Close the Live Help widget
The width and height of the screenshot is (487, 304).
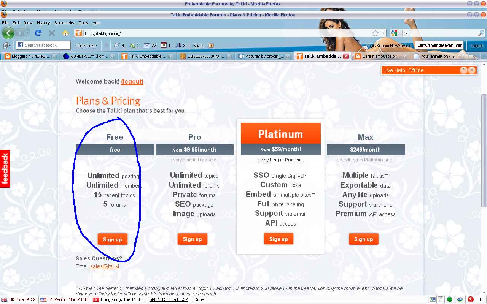point(472,70)
